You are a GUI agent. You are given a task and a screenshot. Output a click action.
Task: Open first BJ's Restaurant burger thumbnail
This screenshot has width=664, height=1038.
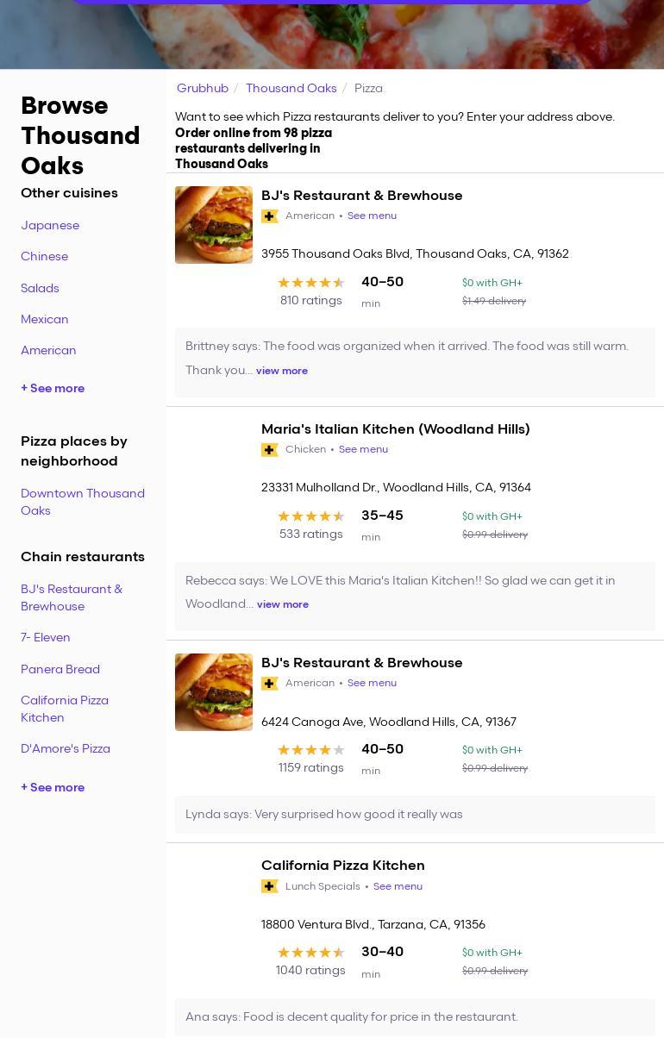click(x=214, y=225)
